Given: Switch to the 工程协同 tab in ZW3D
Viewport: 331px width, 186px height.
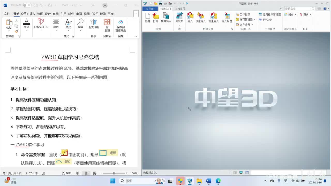Looking at the screenshot, I should 180,9.
